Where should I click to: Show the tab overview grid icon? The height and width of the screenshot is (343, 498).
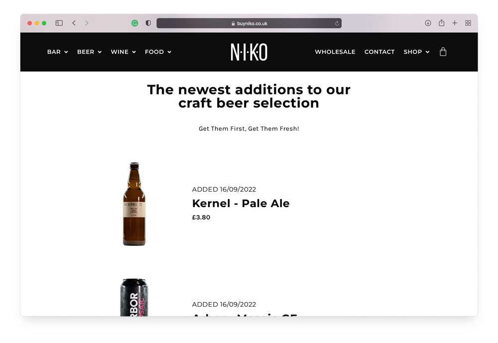point(468,23)
